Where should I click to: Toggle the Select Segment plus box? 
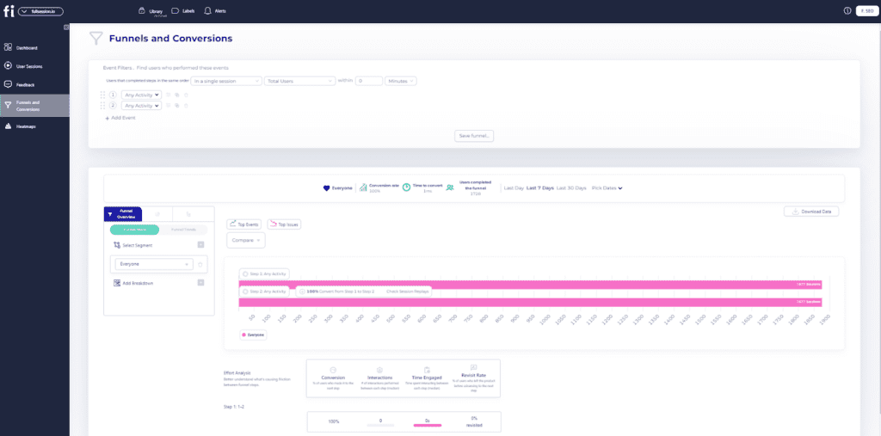click(x=200, y=245)
